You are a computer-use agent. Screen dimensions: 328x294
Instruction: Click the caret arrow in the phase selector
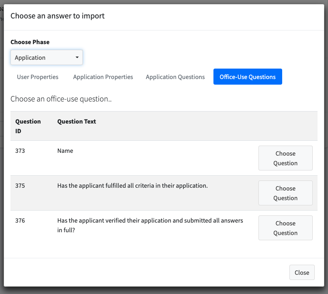point(77,57)
